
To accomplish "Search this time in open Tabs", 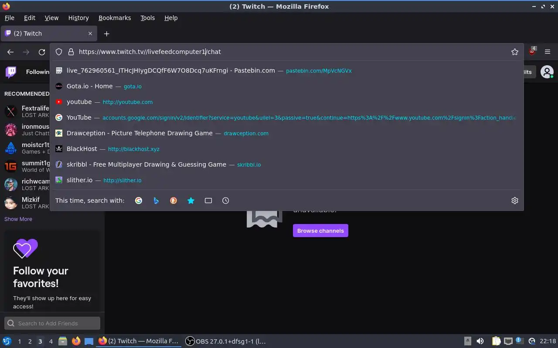I will (208, 201).
